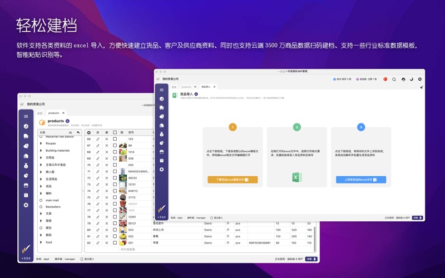
Task: Delete row 70 using its X icon
Action: tap(107, 165)
